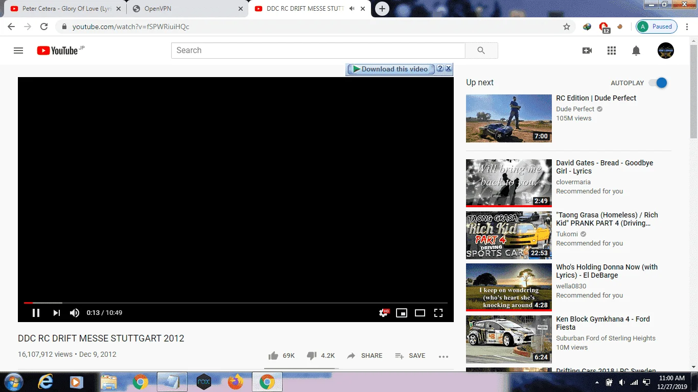Screen dimensions: 698x392
Task: Launch Firefox from the taskbar
Action: pyautogui.click(x=236, y=382)
